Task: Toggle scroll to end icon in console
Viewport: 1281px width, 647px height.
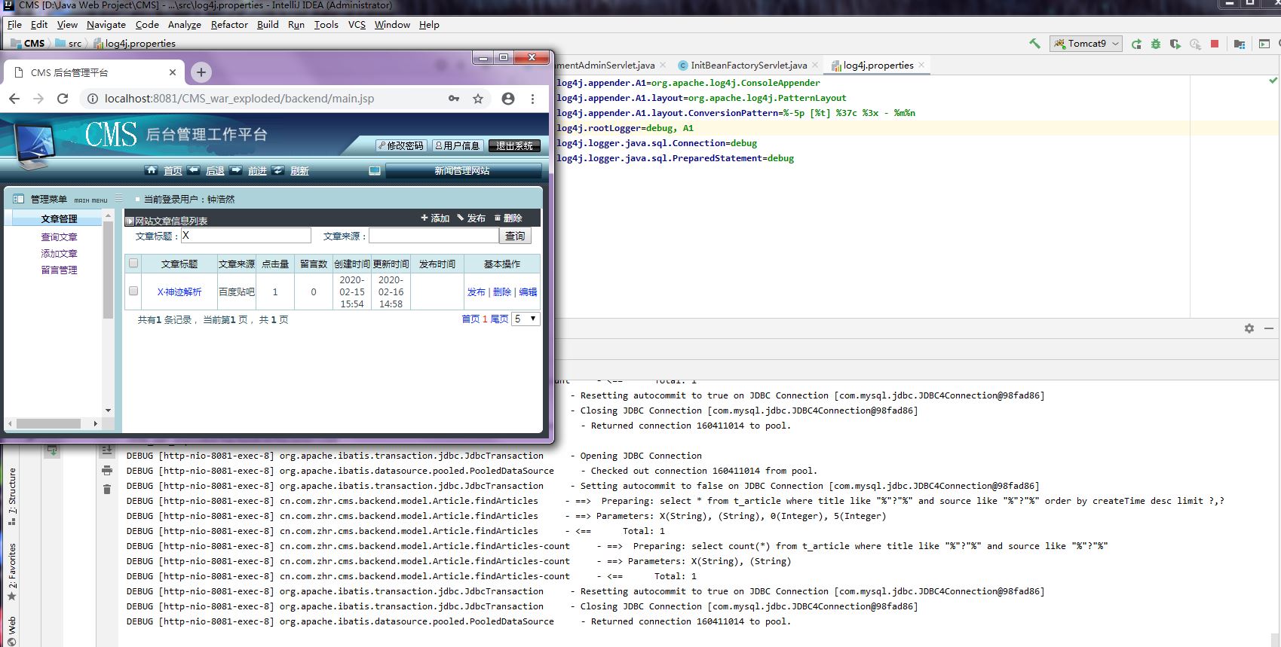Action: click(107, 450)
